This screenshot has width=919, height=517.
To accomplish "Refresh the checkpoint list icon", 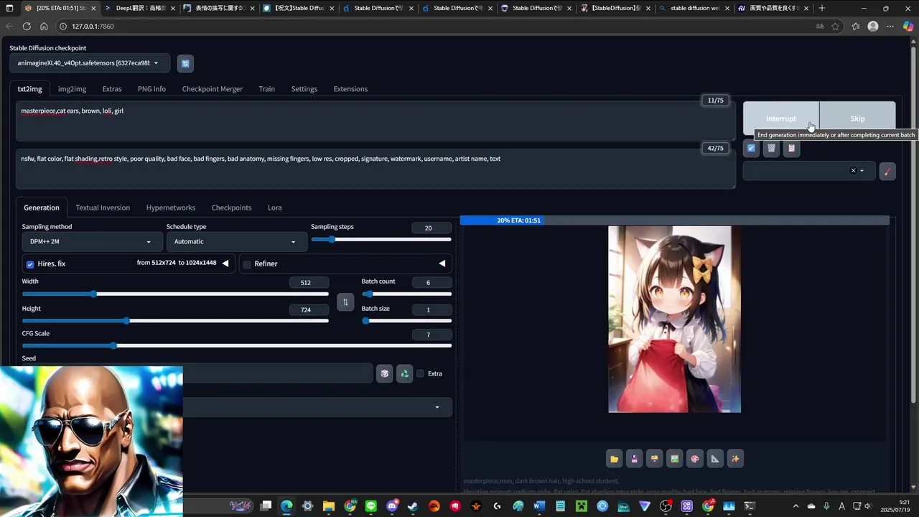I will point(185,63).
